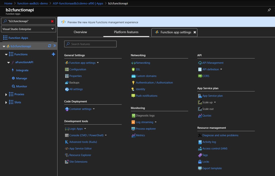275x176 pixels.
Task: Pin the blade with the pin icon
Action: [x=269, y=10]
